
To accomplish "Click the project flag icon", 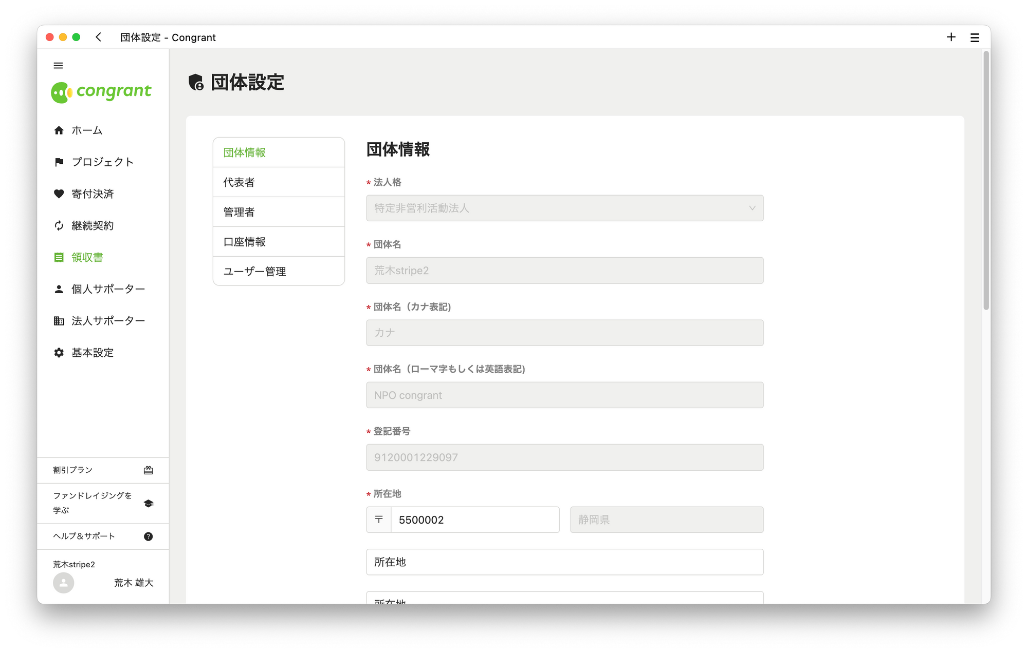I will [x=59, y=162].
